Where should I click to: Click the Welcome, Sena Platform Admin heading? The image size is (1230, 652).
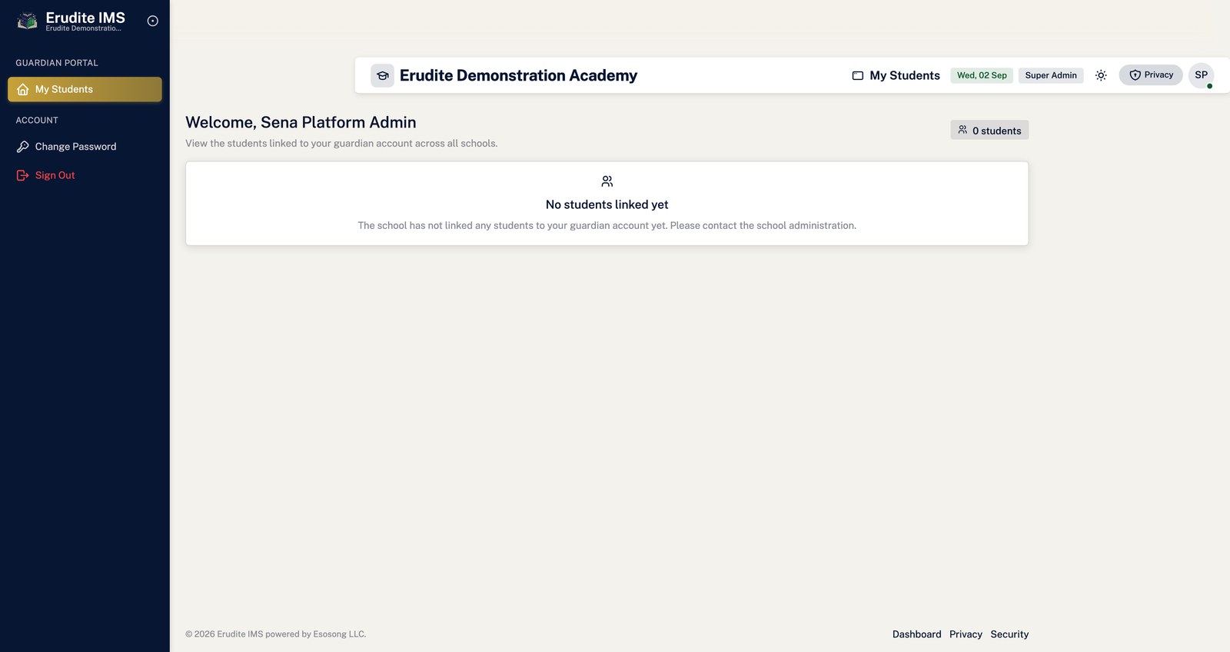301,122
